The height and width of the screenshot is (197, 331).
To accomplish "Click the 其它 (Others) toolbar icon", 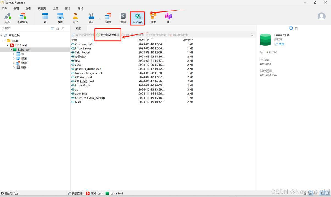I will click(x=91, y=18).
